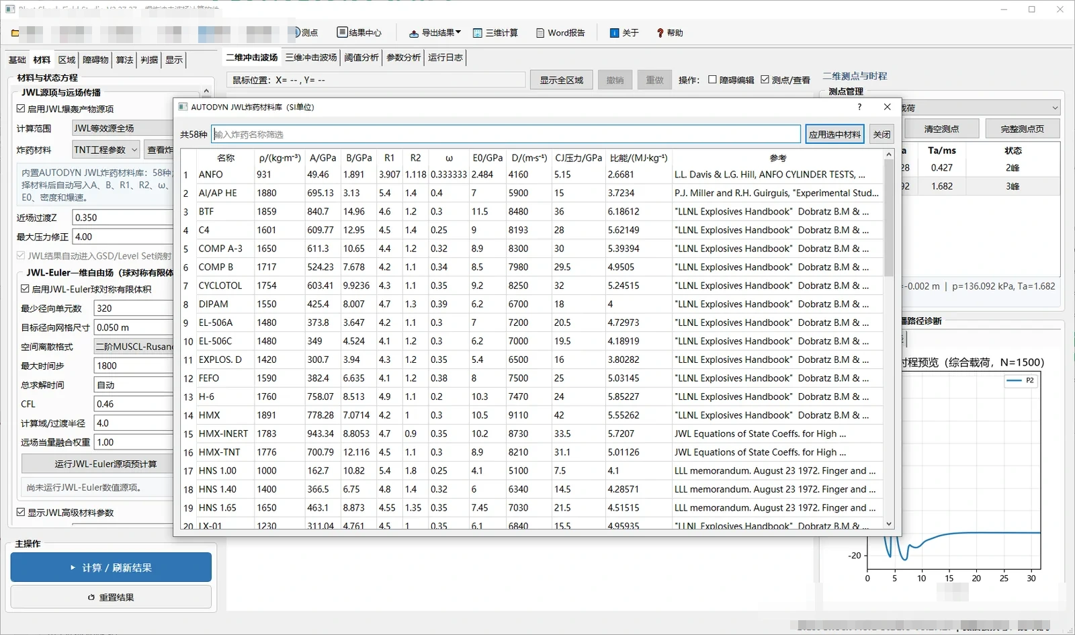Viewport: 1075px width, 635px height.
Task: Click the 关闭 button in the dialog
Action: click(x=881, y=134)
